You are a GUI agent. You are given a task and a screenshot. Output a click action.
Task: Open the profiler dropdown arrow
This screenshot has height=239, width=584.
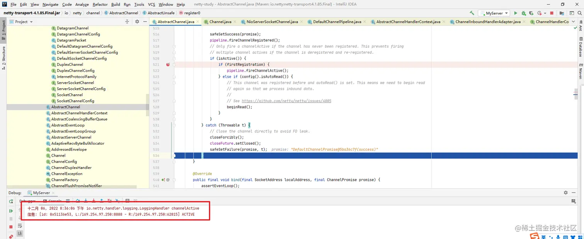coord(545,13)
